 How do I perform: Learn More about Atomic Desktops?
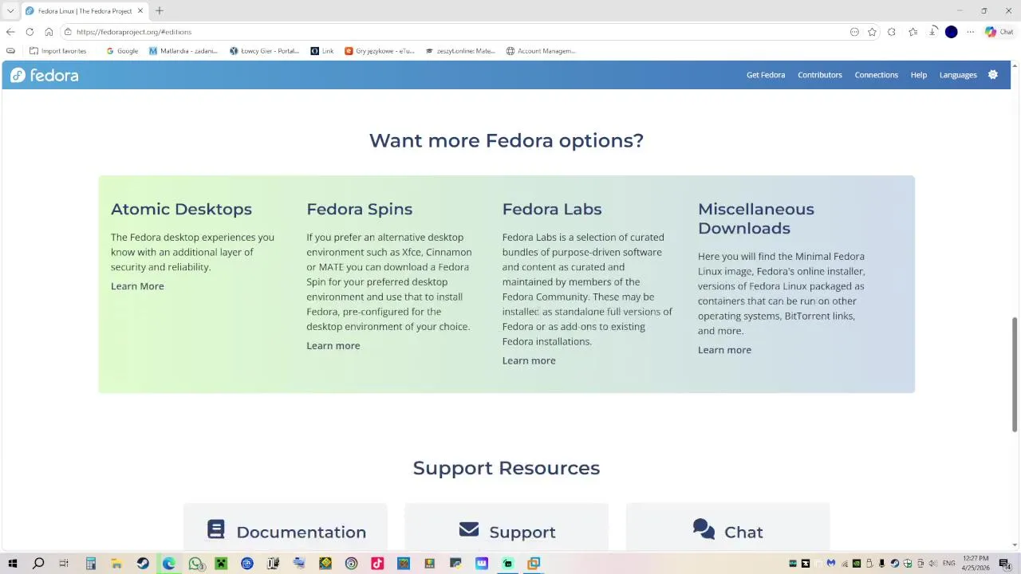[137, 286]
